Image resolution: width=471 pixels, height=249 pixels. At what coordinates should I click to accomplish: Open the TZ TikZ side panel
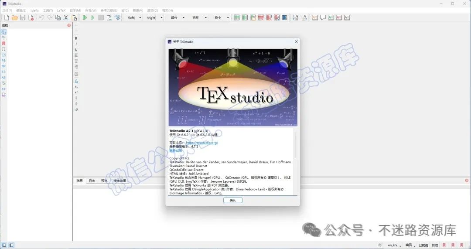tap(3, 72)
